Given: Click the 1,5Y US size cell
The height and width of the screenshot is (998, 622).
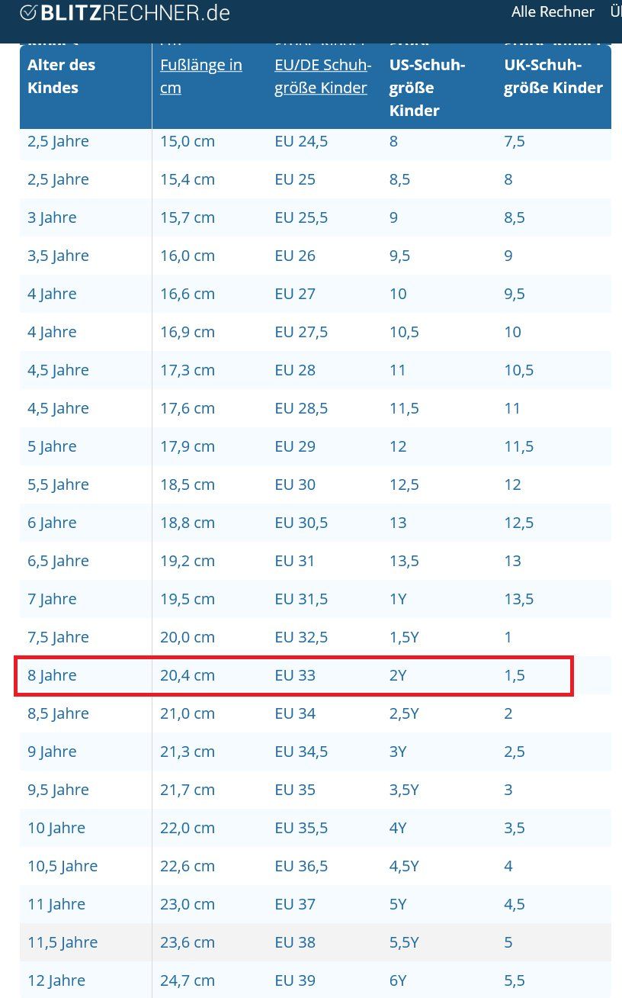Looking at the screenshot, I should click(x=404, y=637).
